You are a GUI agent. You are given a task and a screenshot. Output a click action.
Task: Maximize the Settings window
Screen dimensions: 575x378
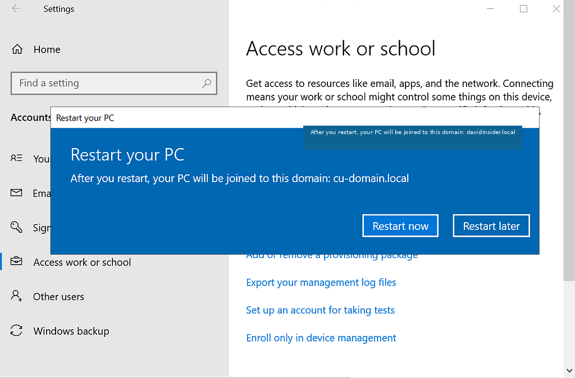coord(523,9)
